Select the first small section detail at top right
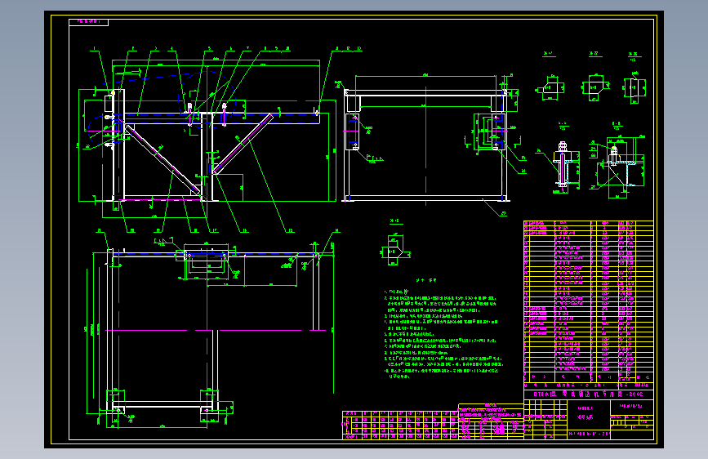 [550, 87]
